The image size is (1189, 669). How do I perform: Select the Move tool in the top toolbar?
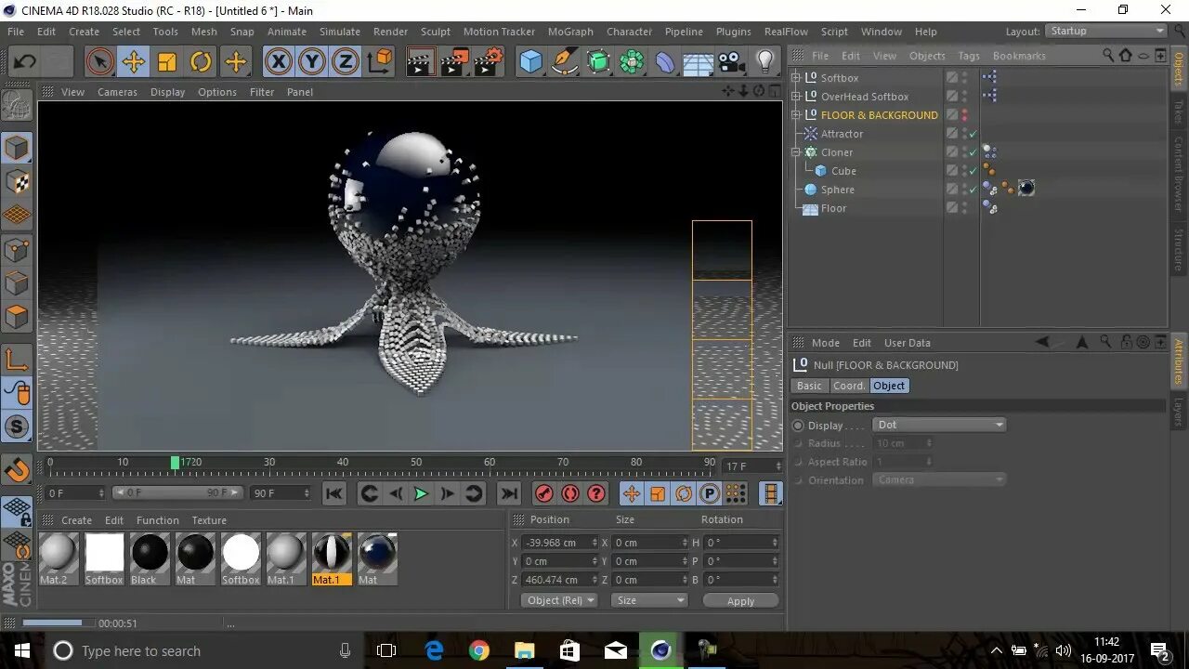(134, 62)
